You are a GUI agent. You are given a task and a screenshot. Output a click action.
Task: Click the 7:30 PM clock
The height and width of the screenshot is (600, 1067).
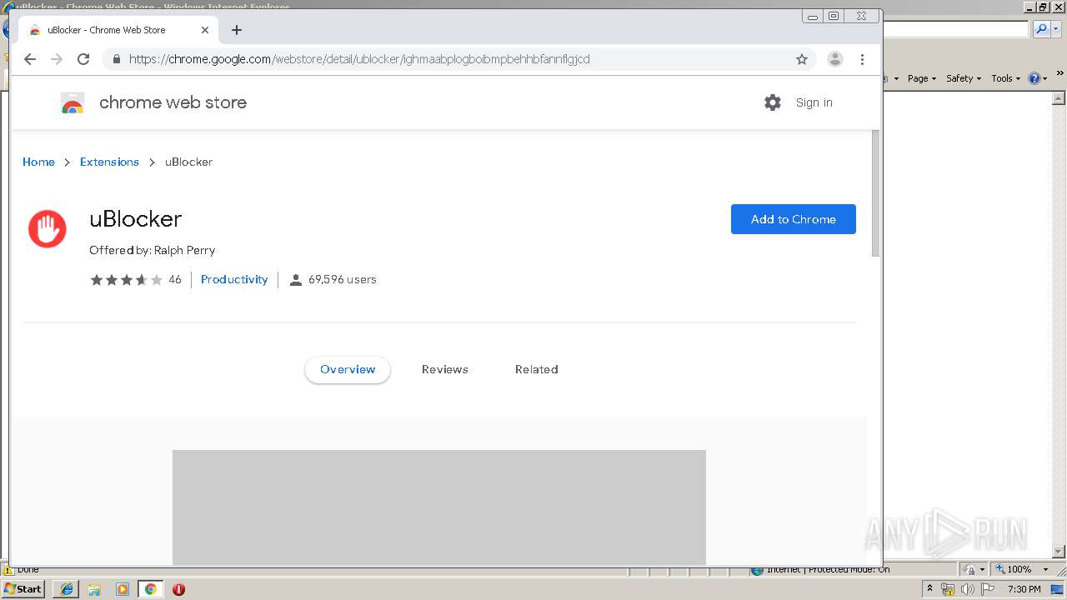1024,589
